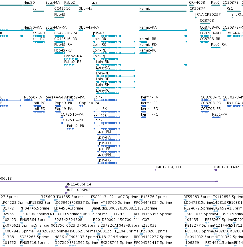The image size is (243, 247).
Task: Select the Lpin-RG transcript label
Action: (x=103, y=90)
